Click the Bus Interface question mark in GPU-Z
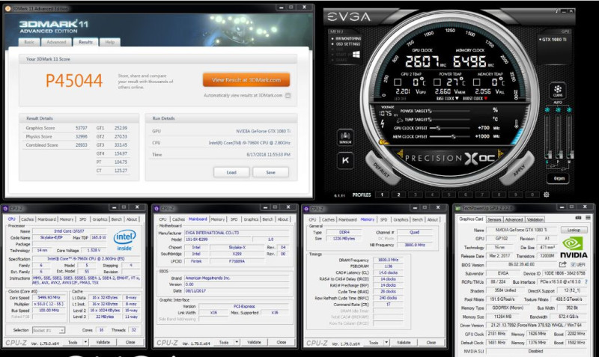 (586, 281)
